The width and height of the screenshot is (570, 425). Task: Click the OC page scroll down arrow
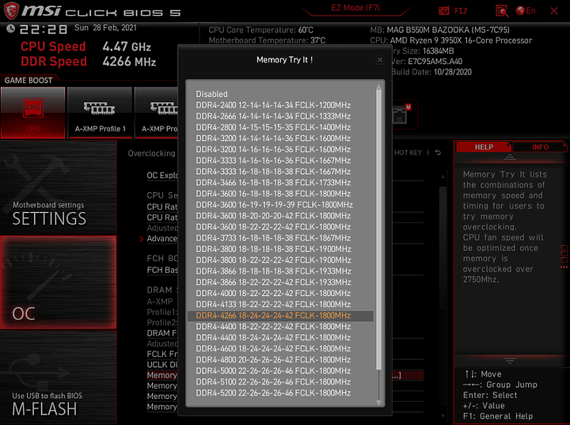443,416
